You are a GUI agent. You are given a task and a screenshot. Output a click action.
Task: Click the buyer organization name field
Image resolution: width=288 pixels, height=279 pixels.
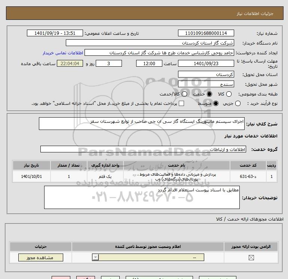(150, 43)
